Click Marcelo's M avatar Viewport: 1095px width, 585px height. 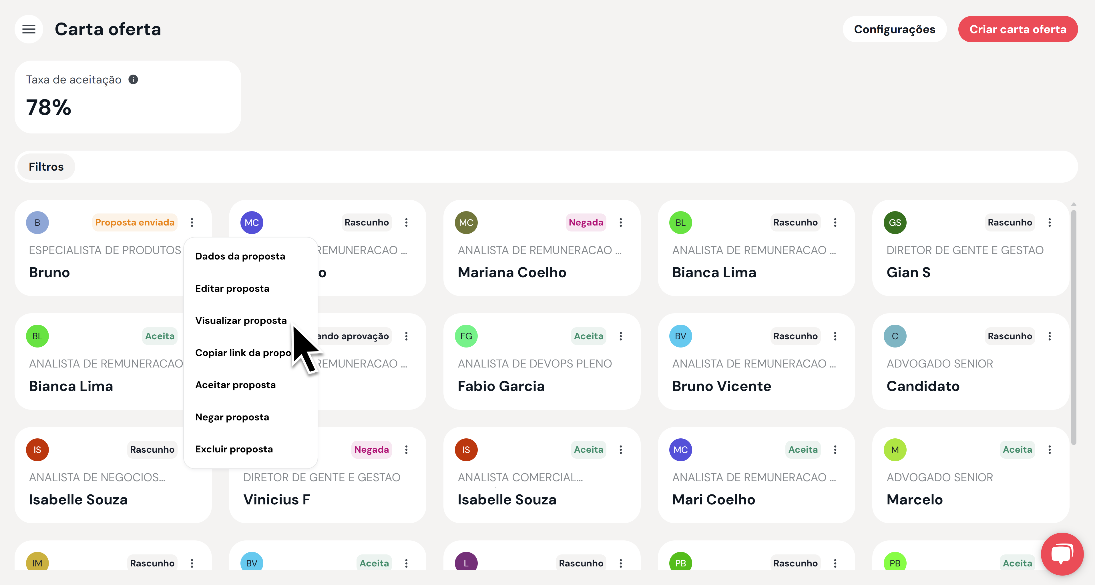click(895, 450)
